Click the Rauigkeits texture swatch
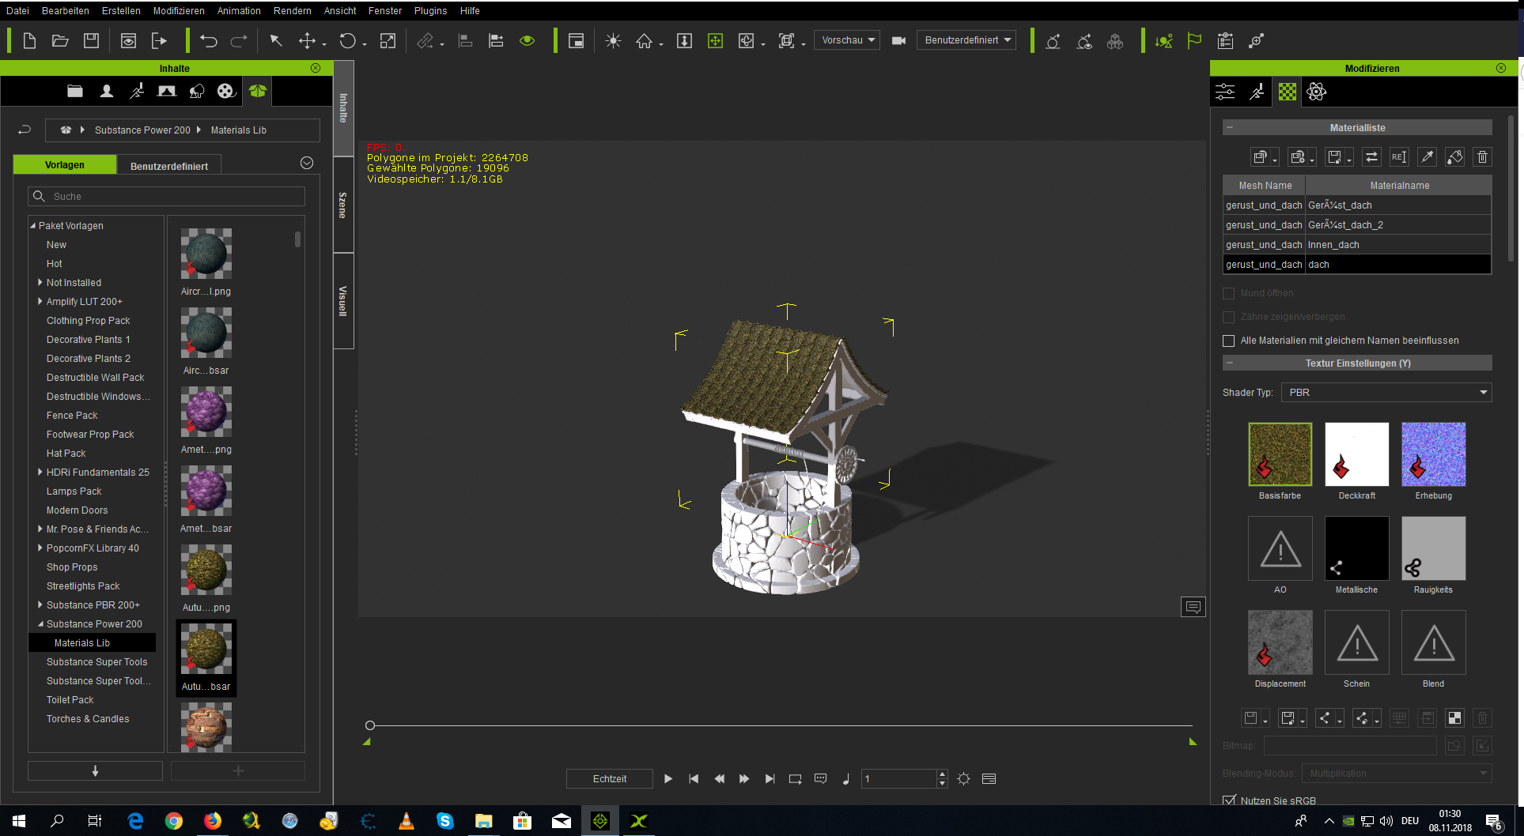Screen dimensions: 1524x836 click(1433, 548)
